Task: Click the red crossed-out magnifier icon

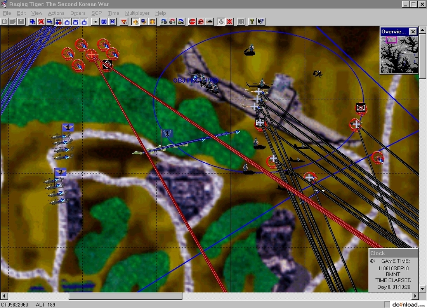Action: click(x=41, y=21)
